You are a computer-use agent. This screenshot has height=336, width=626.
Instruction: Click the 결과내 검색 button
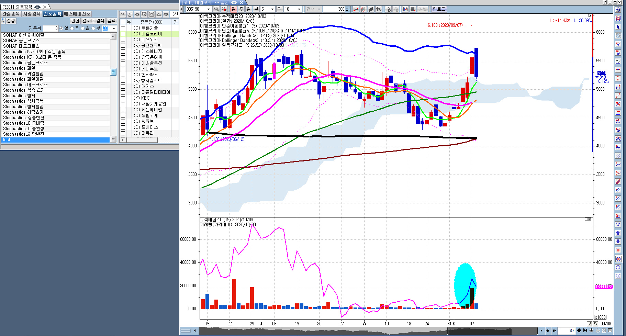pos(93,21)
